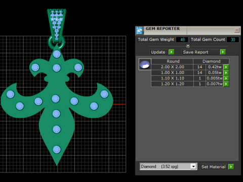
Task: Click the Save Report button
Action: pos(201,52)
